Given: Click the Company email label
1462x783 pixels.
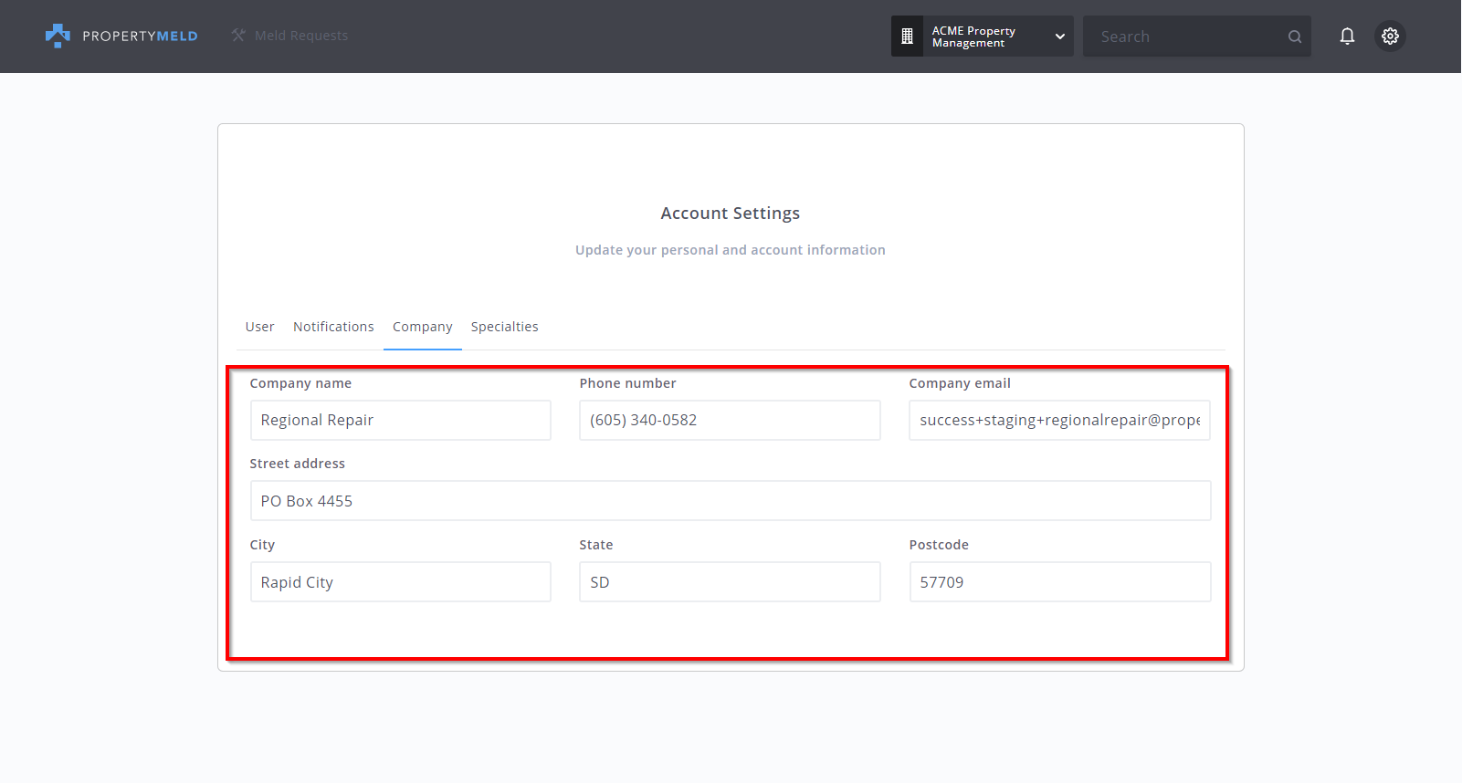Looking at the screenshot, I should (960, 383).
